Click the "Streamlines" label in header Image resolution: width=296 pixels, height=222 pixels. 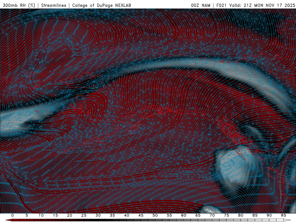(54, 5)
